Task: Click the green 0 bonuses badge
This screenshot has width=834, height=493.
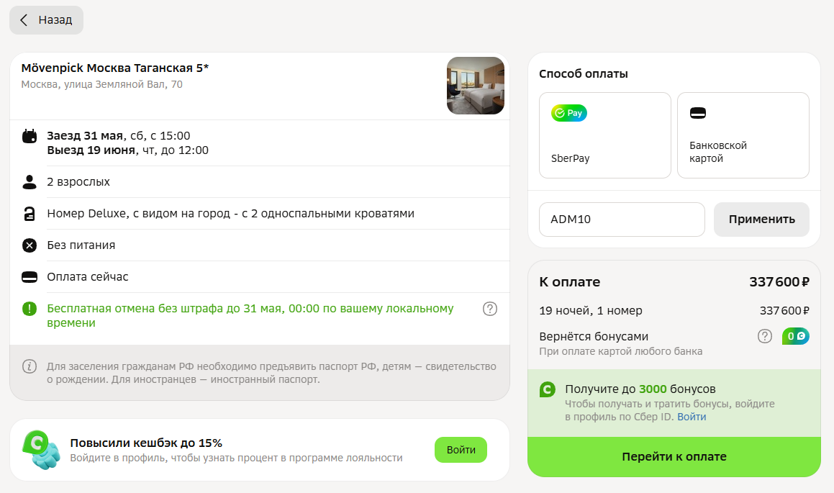Action: 796,336
